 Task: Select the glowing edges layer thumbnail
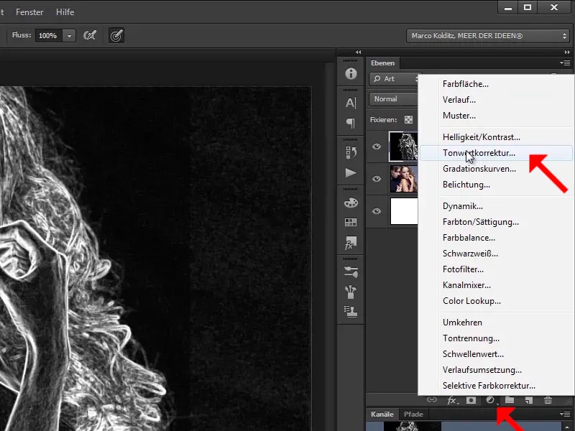pyautogui.click(x=403, y=147)
